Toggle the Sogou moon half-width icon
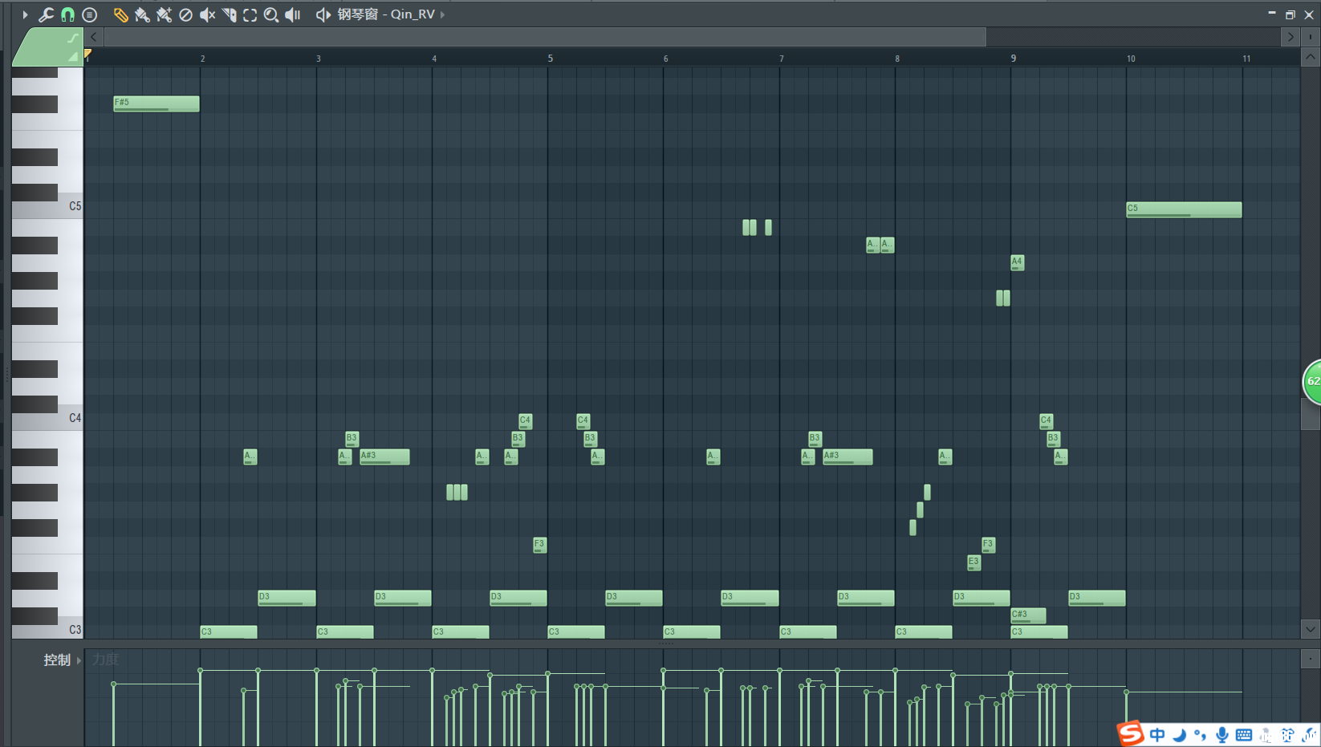The width and height of the screenshot is (1321, 747). pos(1179,734)
